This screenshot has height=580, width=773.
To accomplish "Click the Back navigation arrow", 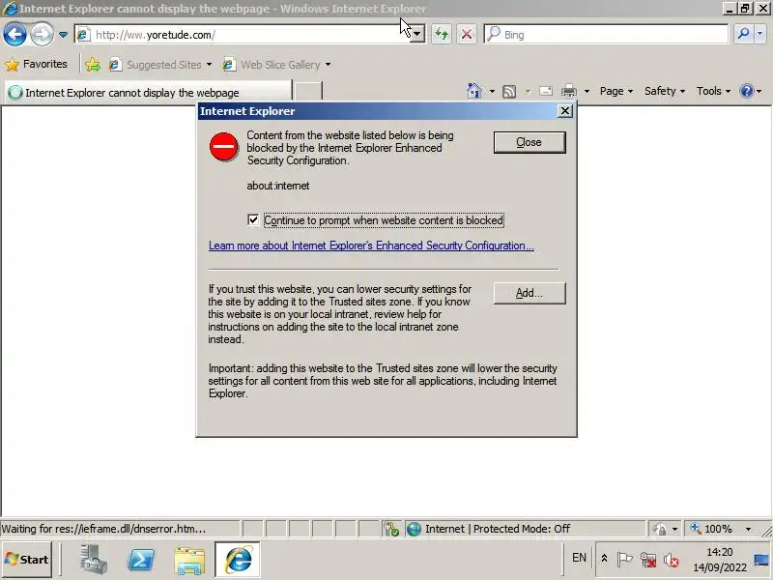I will point(14,35).
